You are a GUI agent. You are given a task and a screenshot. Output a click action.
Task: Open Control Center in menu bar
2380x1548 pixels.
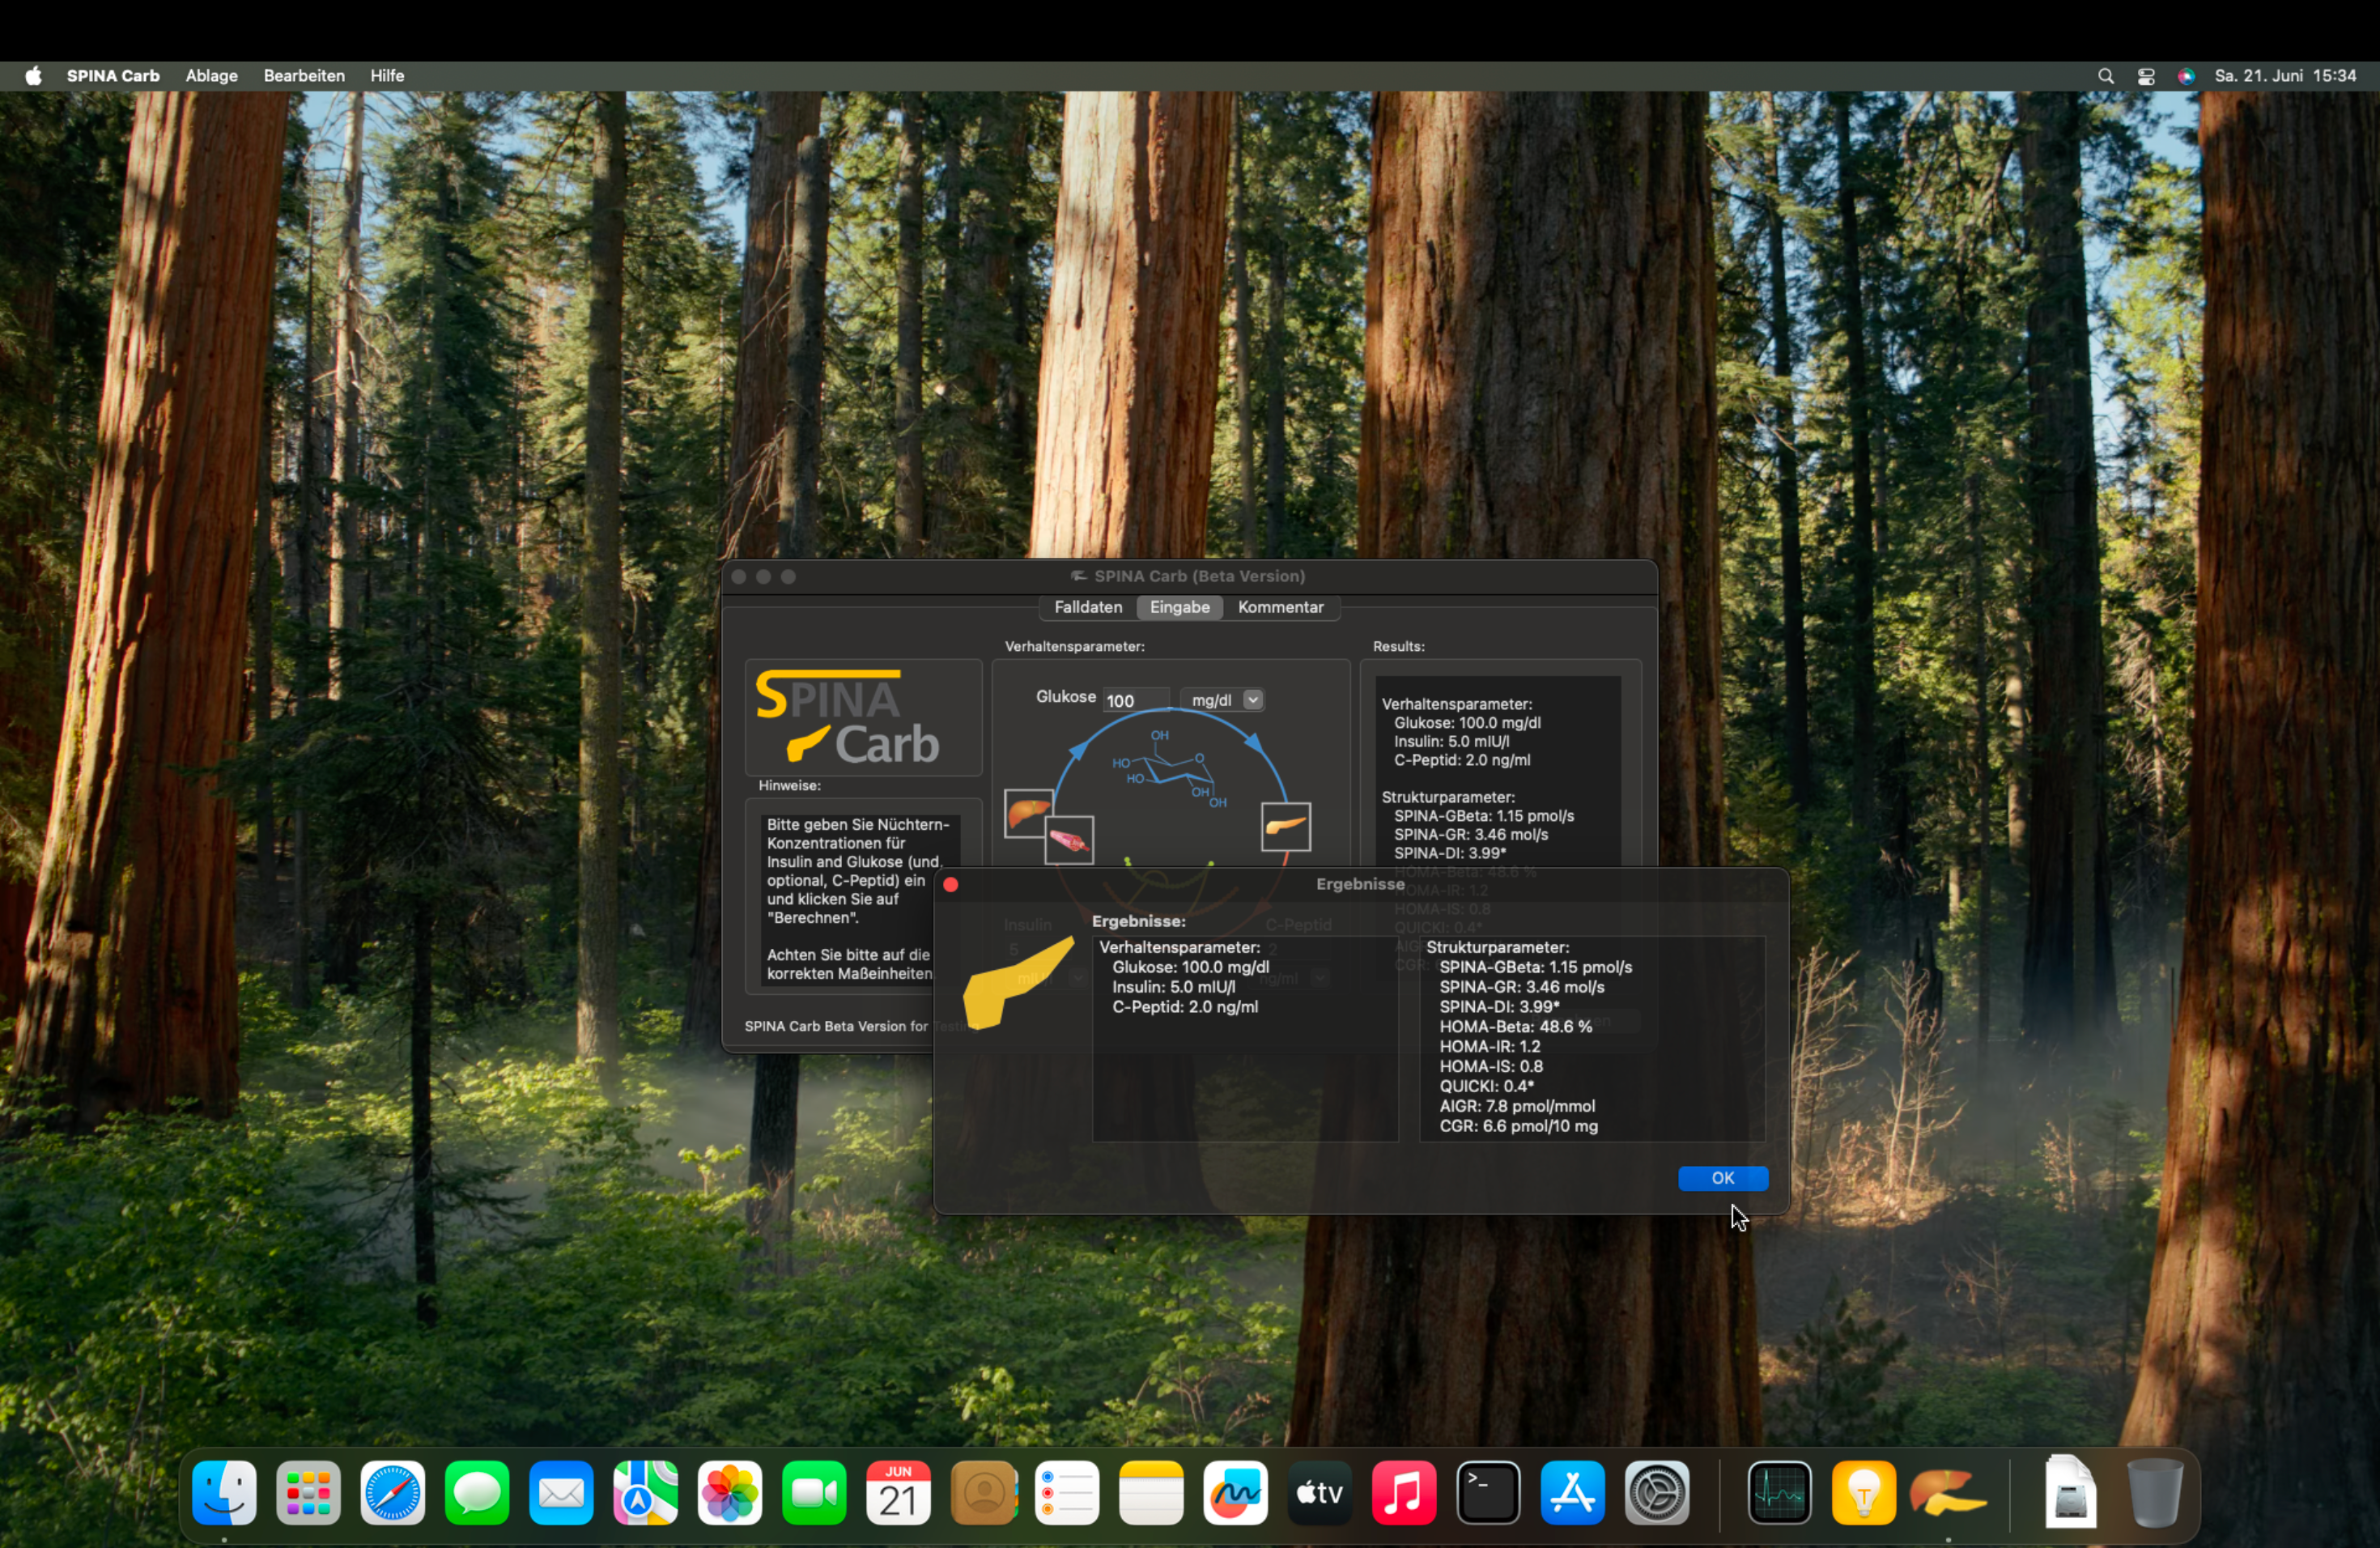tap(2145, 76)
